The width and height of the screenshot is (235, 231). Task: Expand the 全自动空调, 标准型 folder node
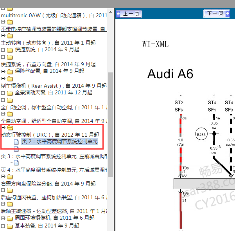3,100
